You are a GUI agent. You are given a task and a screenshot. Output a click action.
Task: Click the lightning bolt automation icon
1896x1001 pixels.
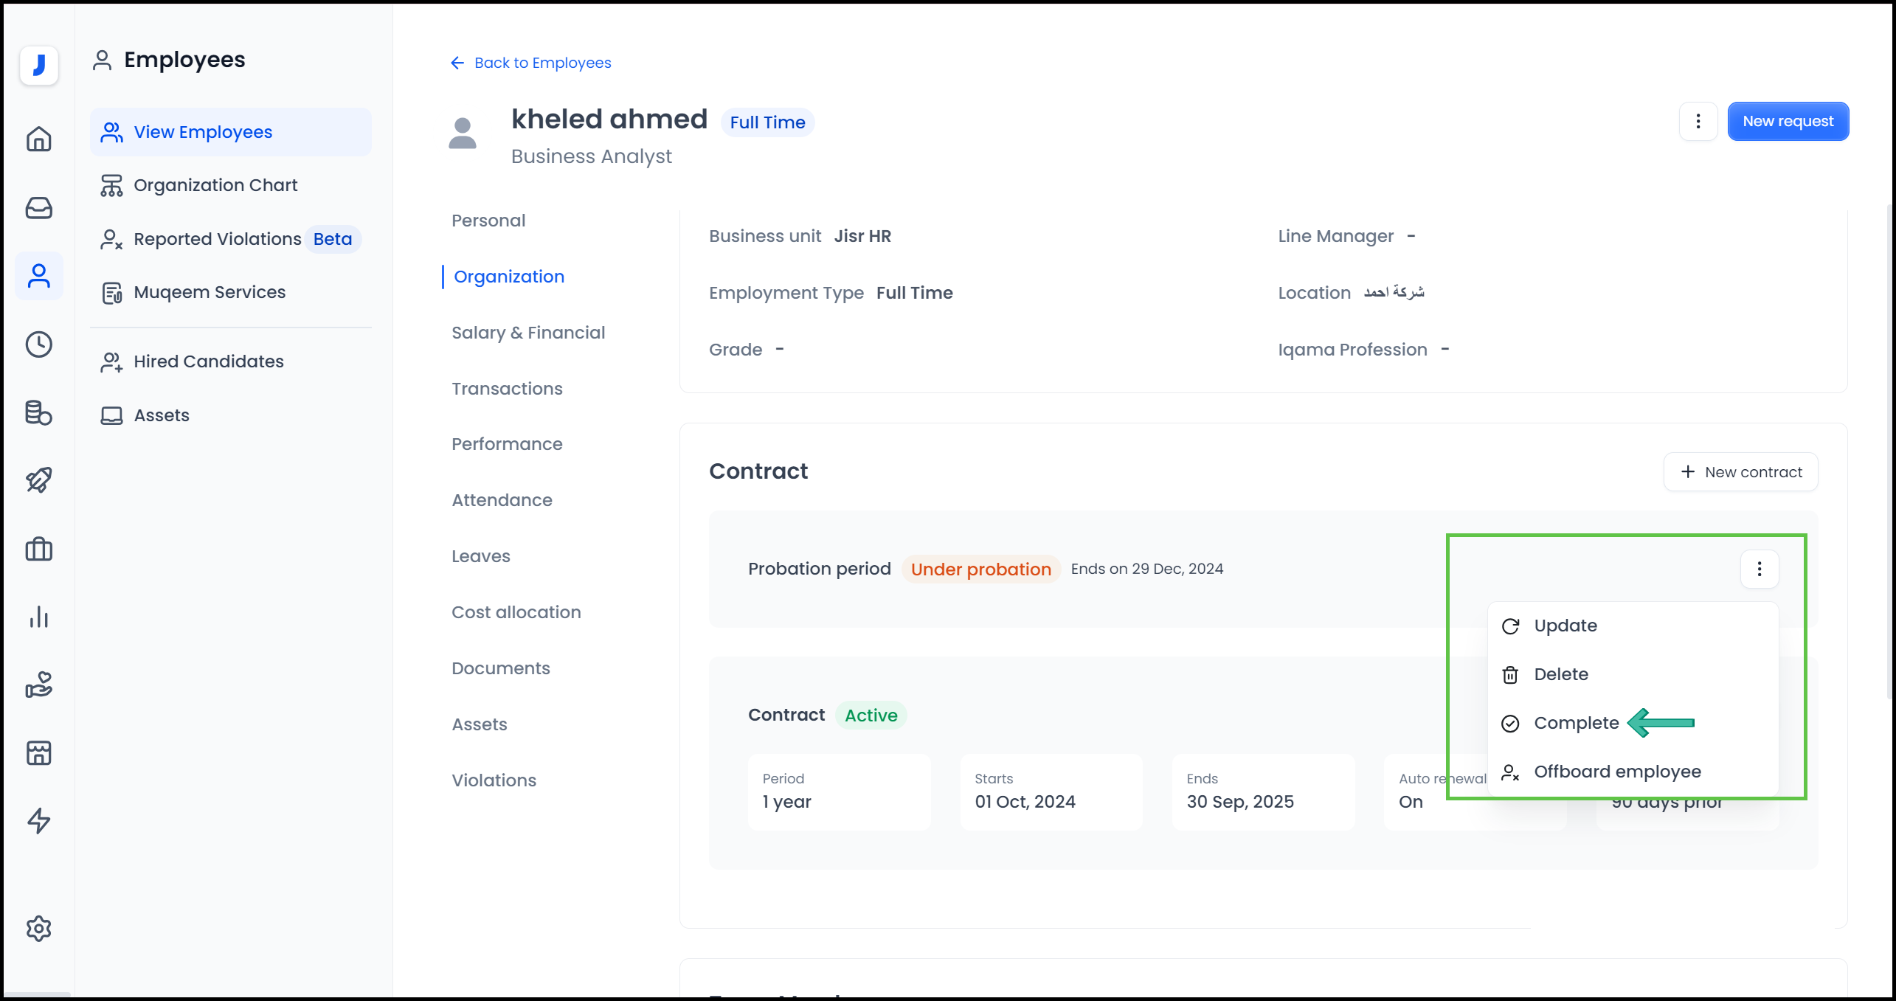coord(38,821)
